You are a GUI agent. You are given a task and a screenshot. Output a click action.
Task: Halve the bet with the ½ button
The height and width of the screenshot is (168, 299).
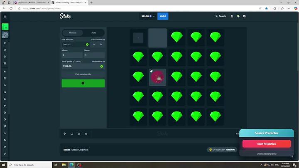[93, 44]
